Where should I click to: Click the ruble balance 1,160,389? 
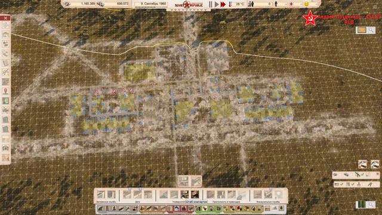(88, 4)
